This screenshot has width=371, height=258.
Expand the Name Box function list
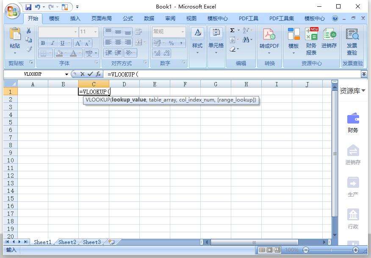click(x=66, y=74)
